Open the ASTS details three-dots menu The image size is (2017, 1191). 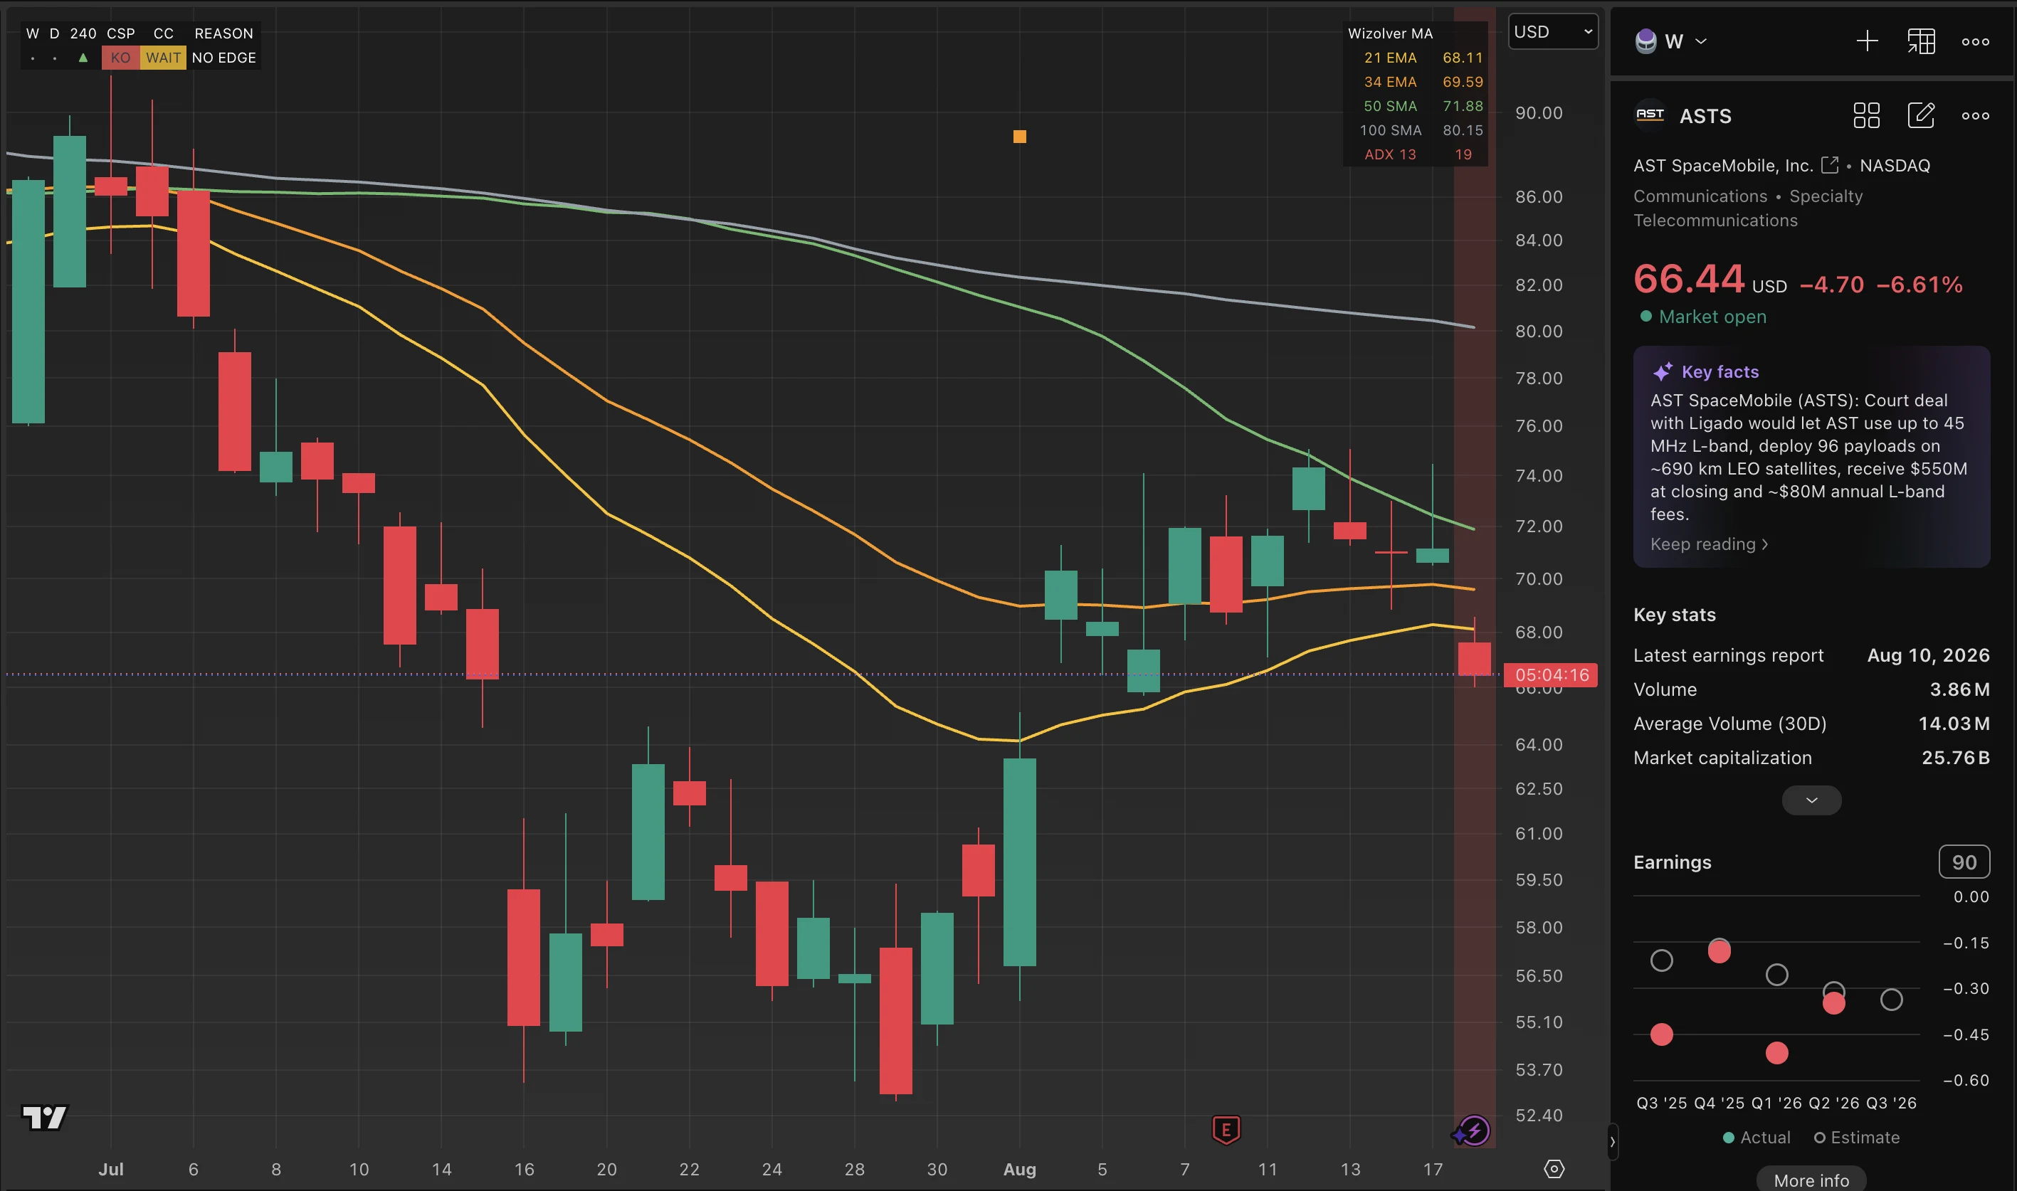[1974, 115]
